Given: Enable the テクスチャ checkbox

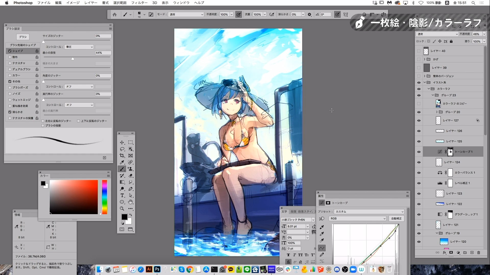Looking at the screenshot, I should click(10, 63).
